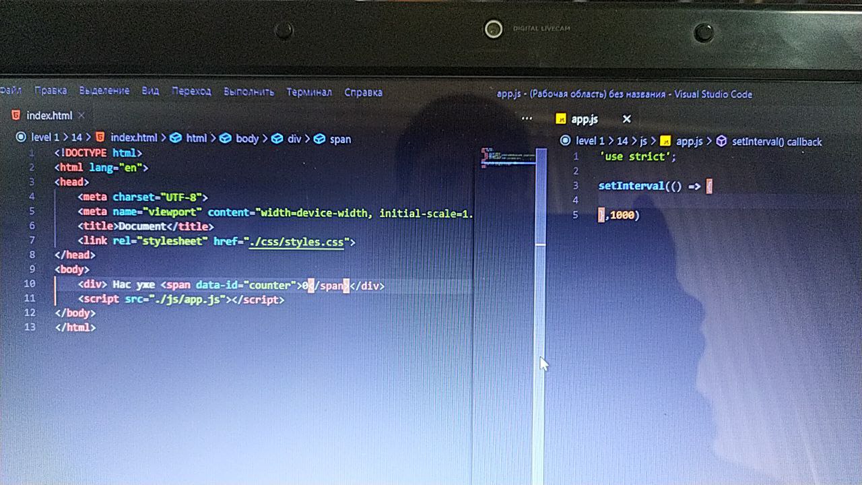Screen dimensions: 862x485
Task: Select 'level 1' in app.js breadcrumb
Action: click(x=591, y=141)
